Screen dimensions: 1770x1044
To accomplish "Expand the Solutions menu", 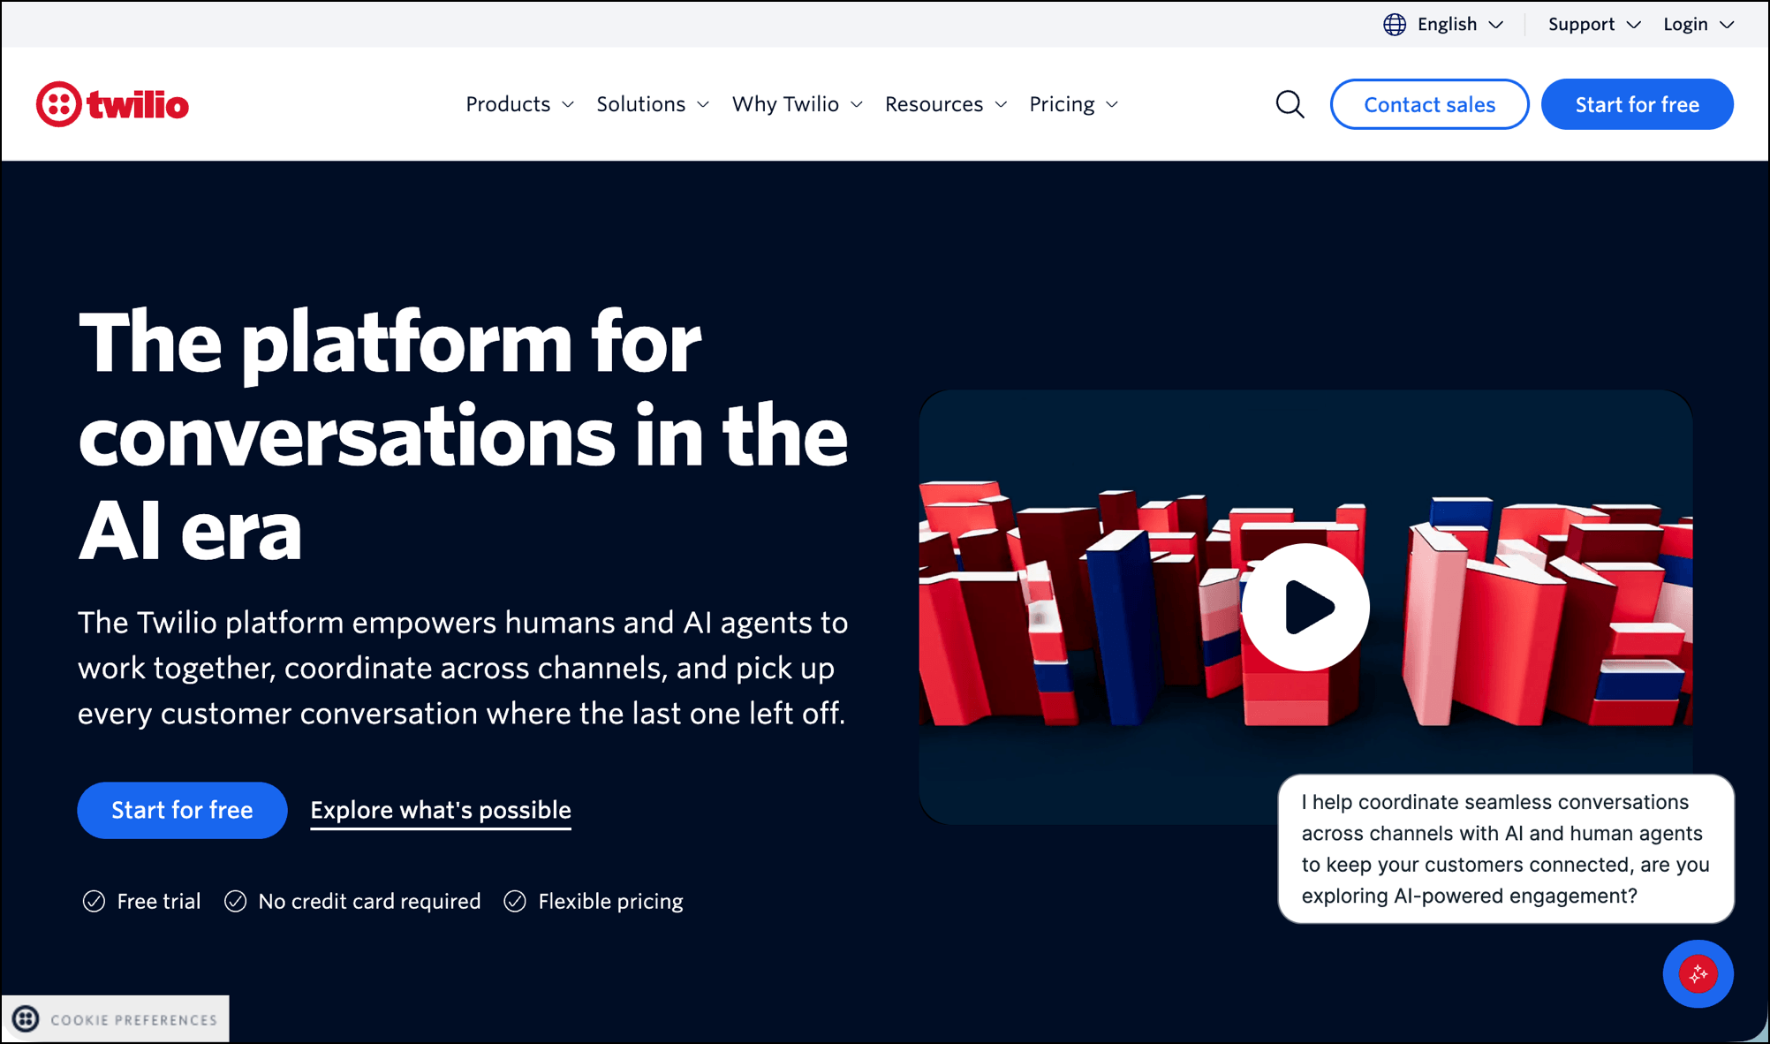I will [653, 104].
